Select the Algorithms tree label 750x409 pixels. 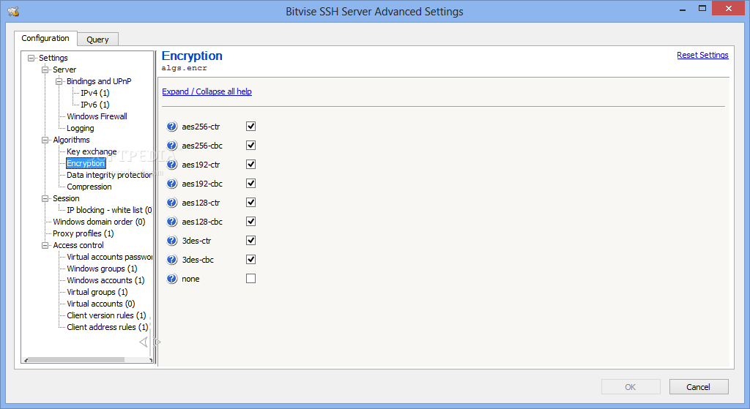[x=71, y=140]
